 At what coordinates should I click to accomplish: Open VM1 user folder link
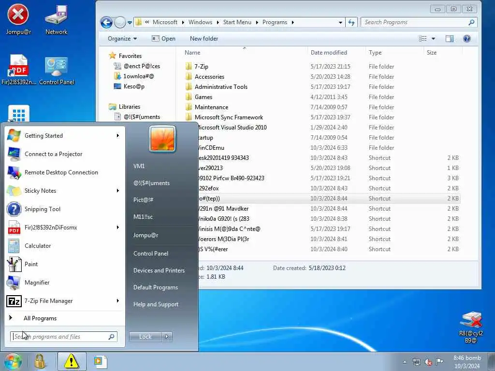coord(139,166)
